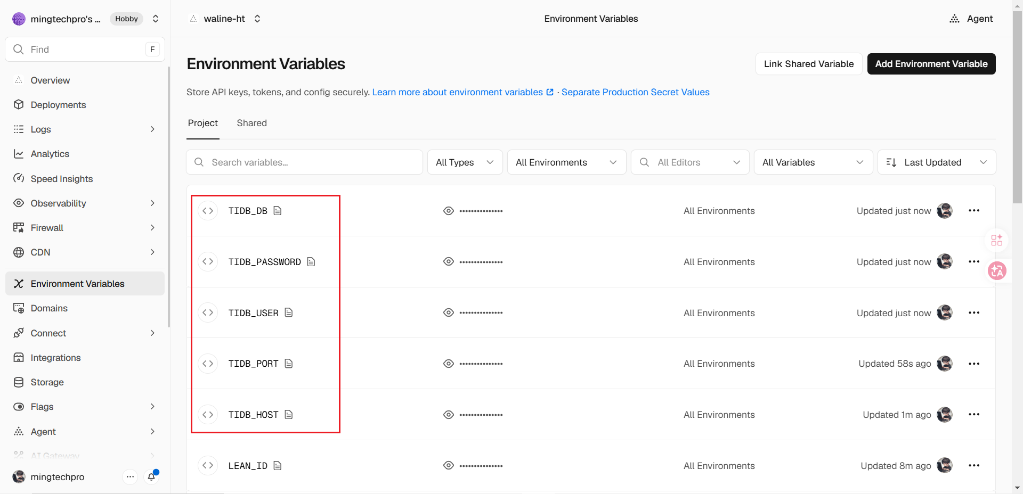1023x494 pixels.
Task: Open the Storage section
Action: (x=85, y=382)
